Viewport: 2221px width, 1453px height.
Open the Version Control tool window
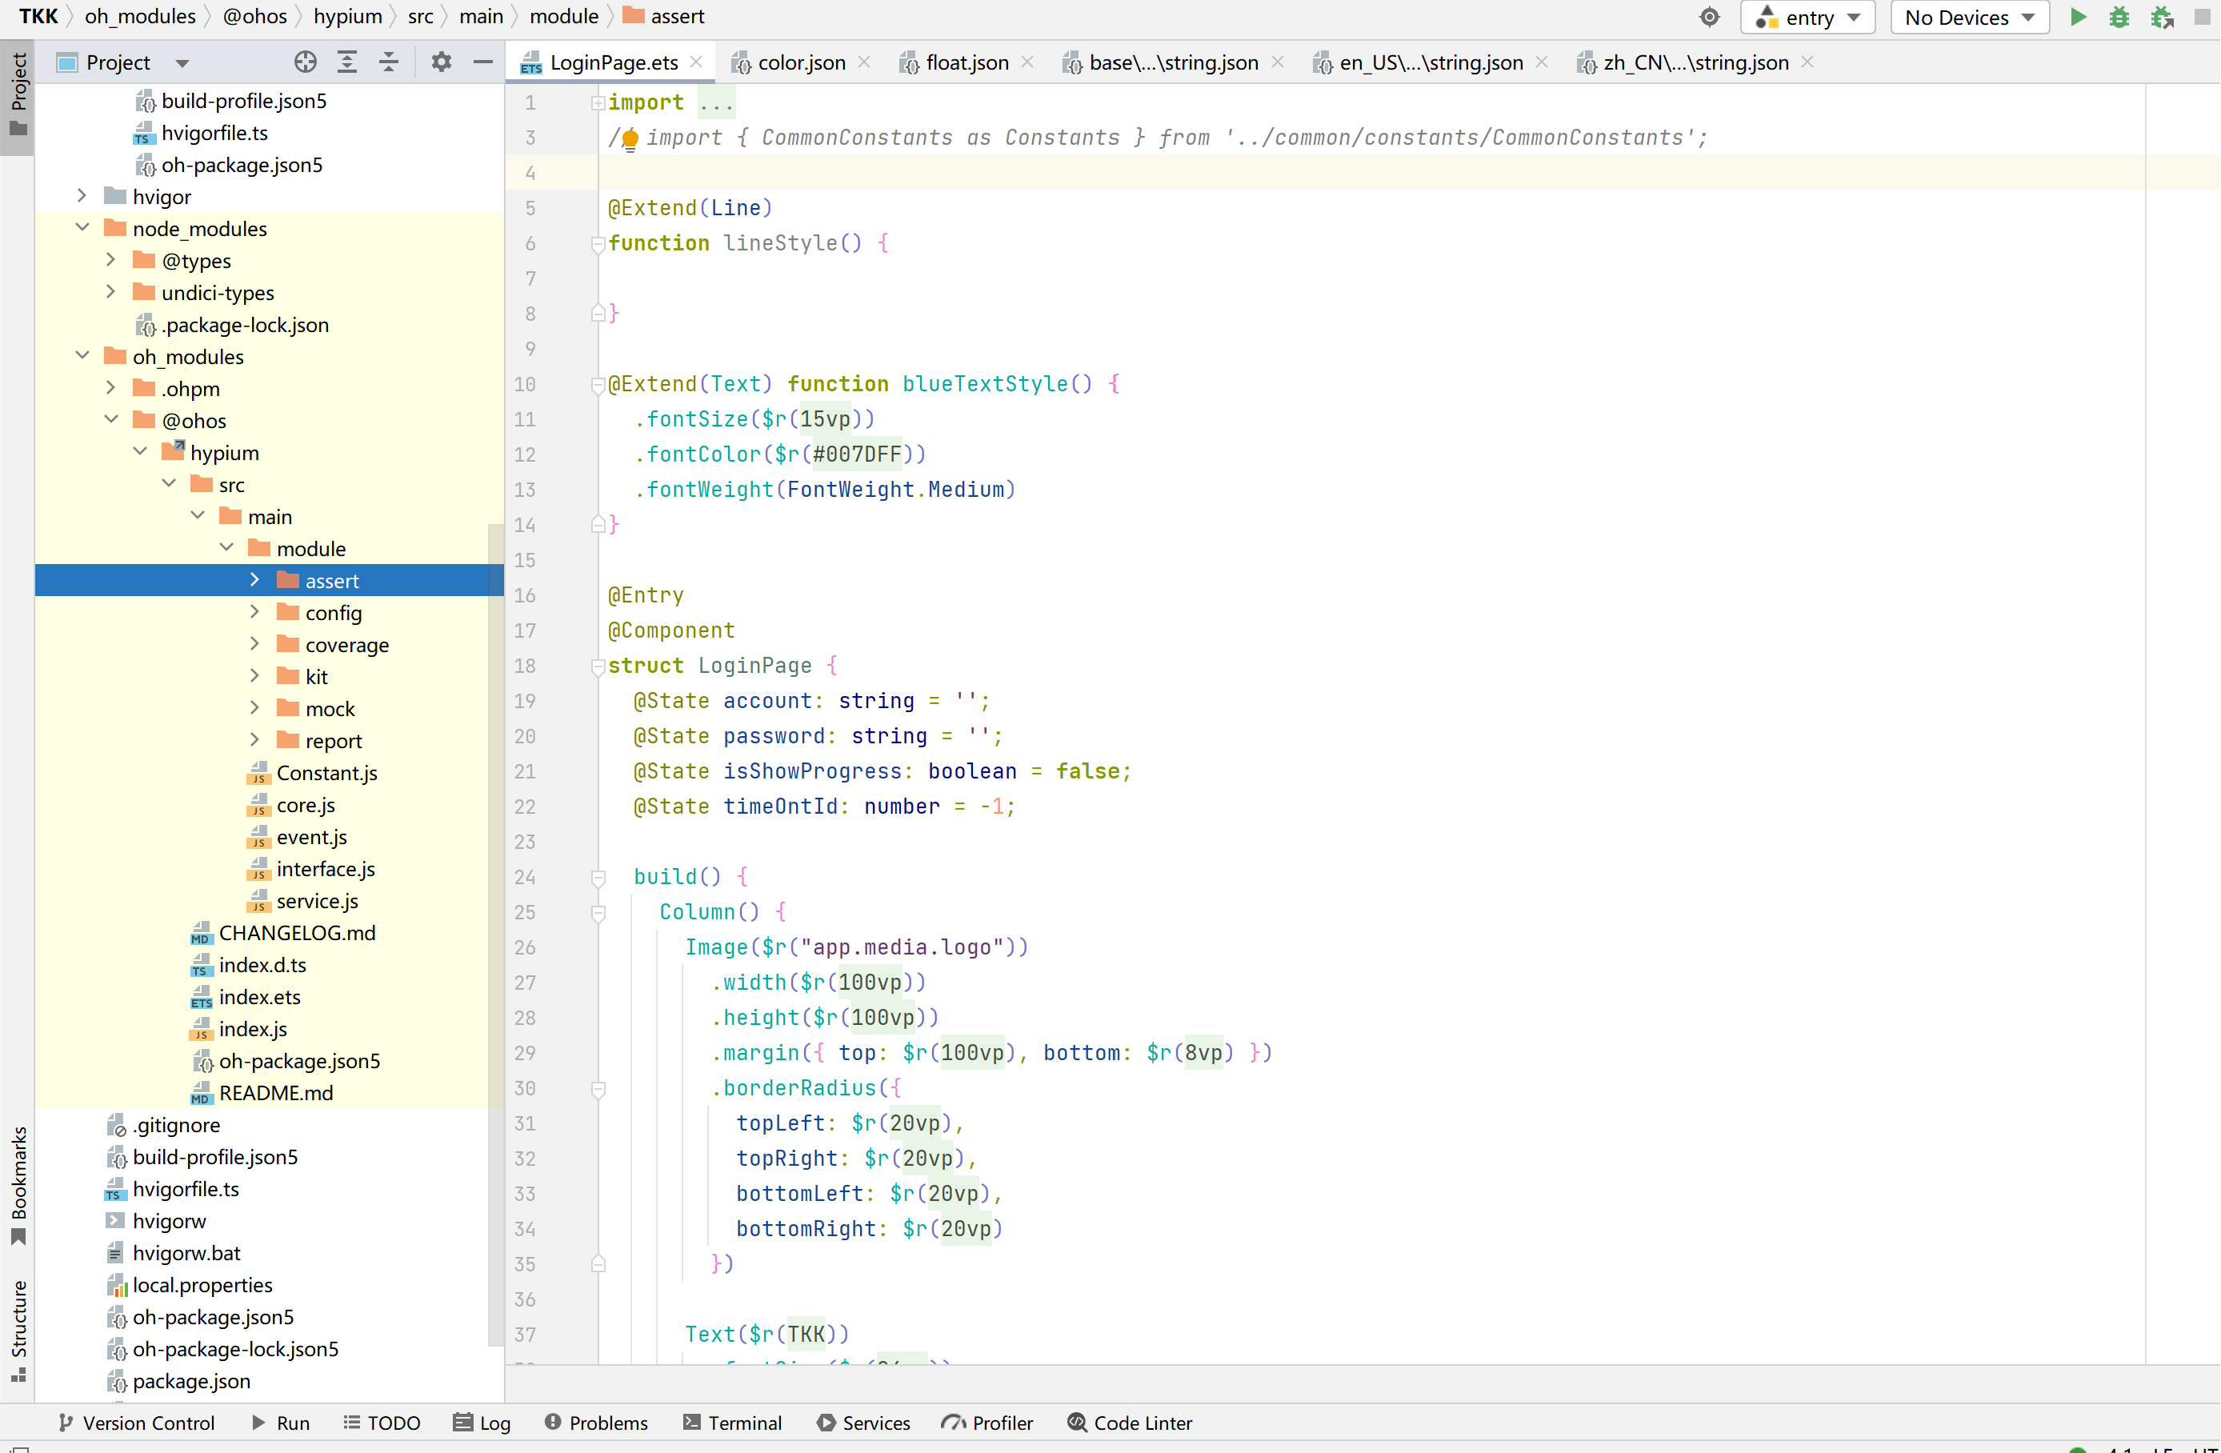tap(136, 1423)
